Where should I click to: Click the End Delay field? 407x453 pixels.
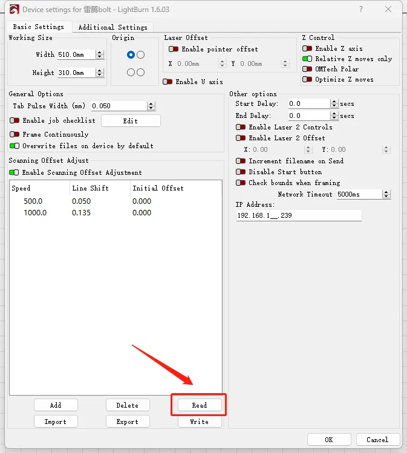[x=310, y=116]
